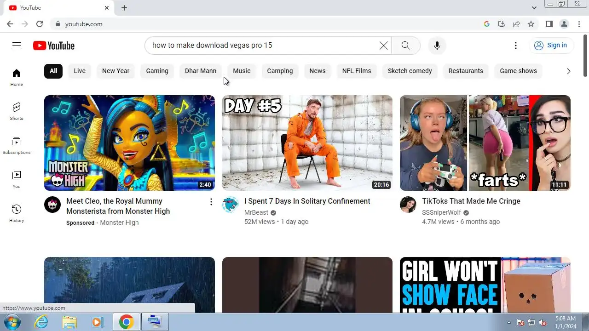Open Meet Cleo Monster High video title

click(118, 206)
